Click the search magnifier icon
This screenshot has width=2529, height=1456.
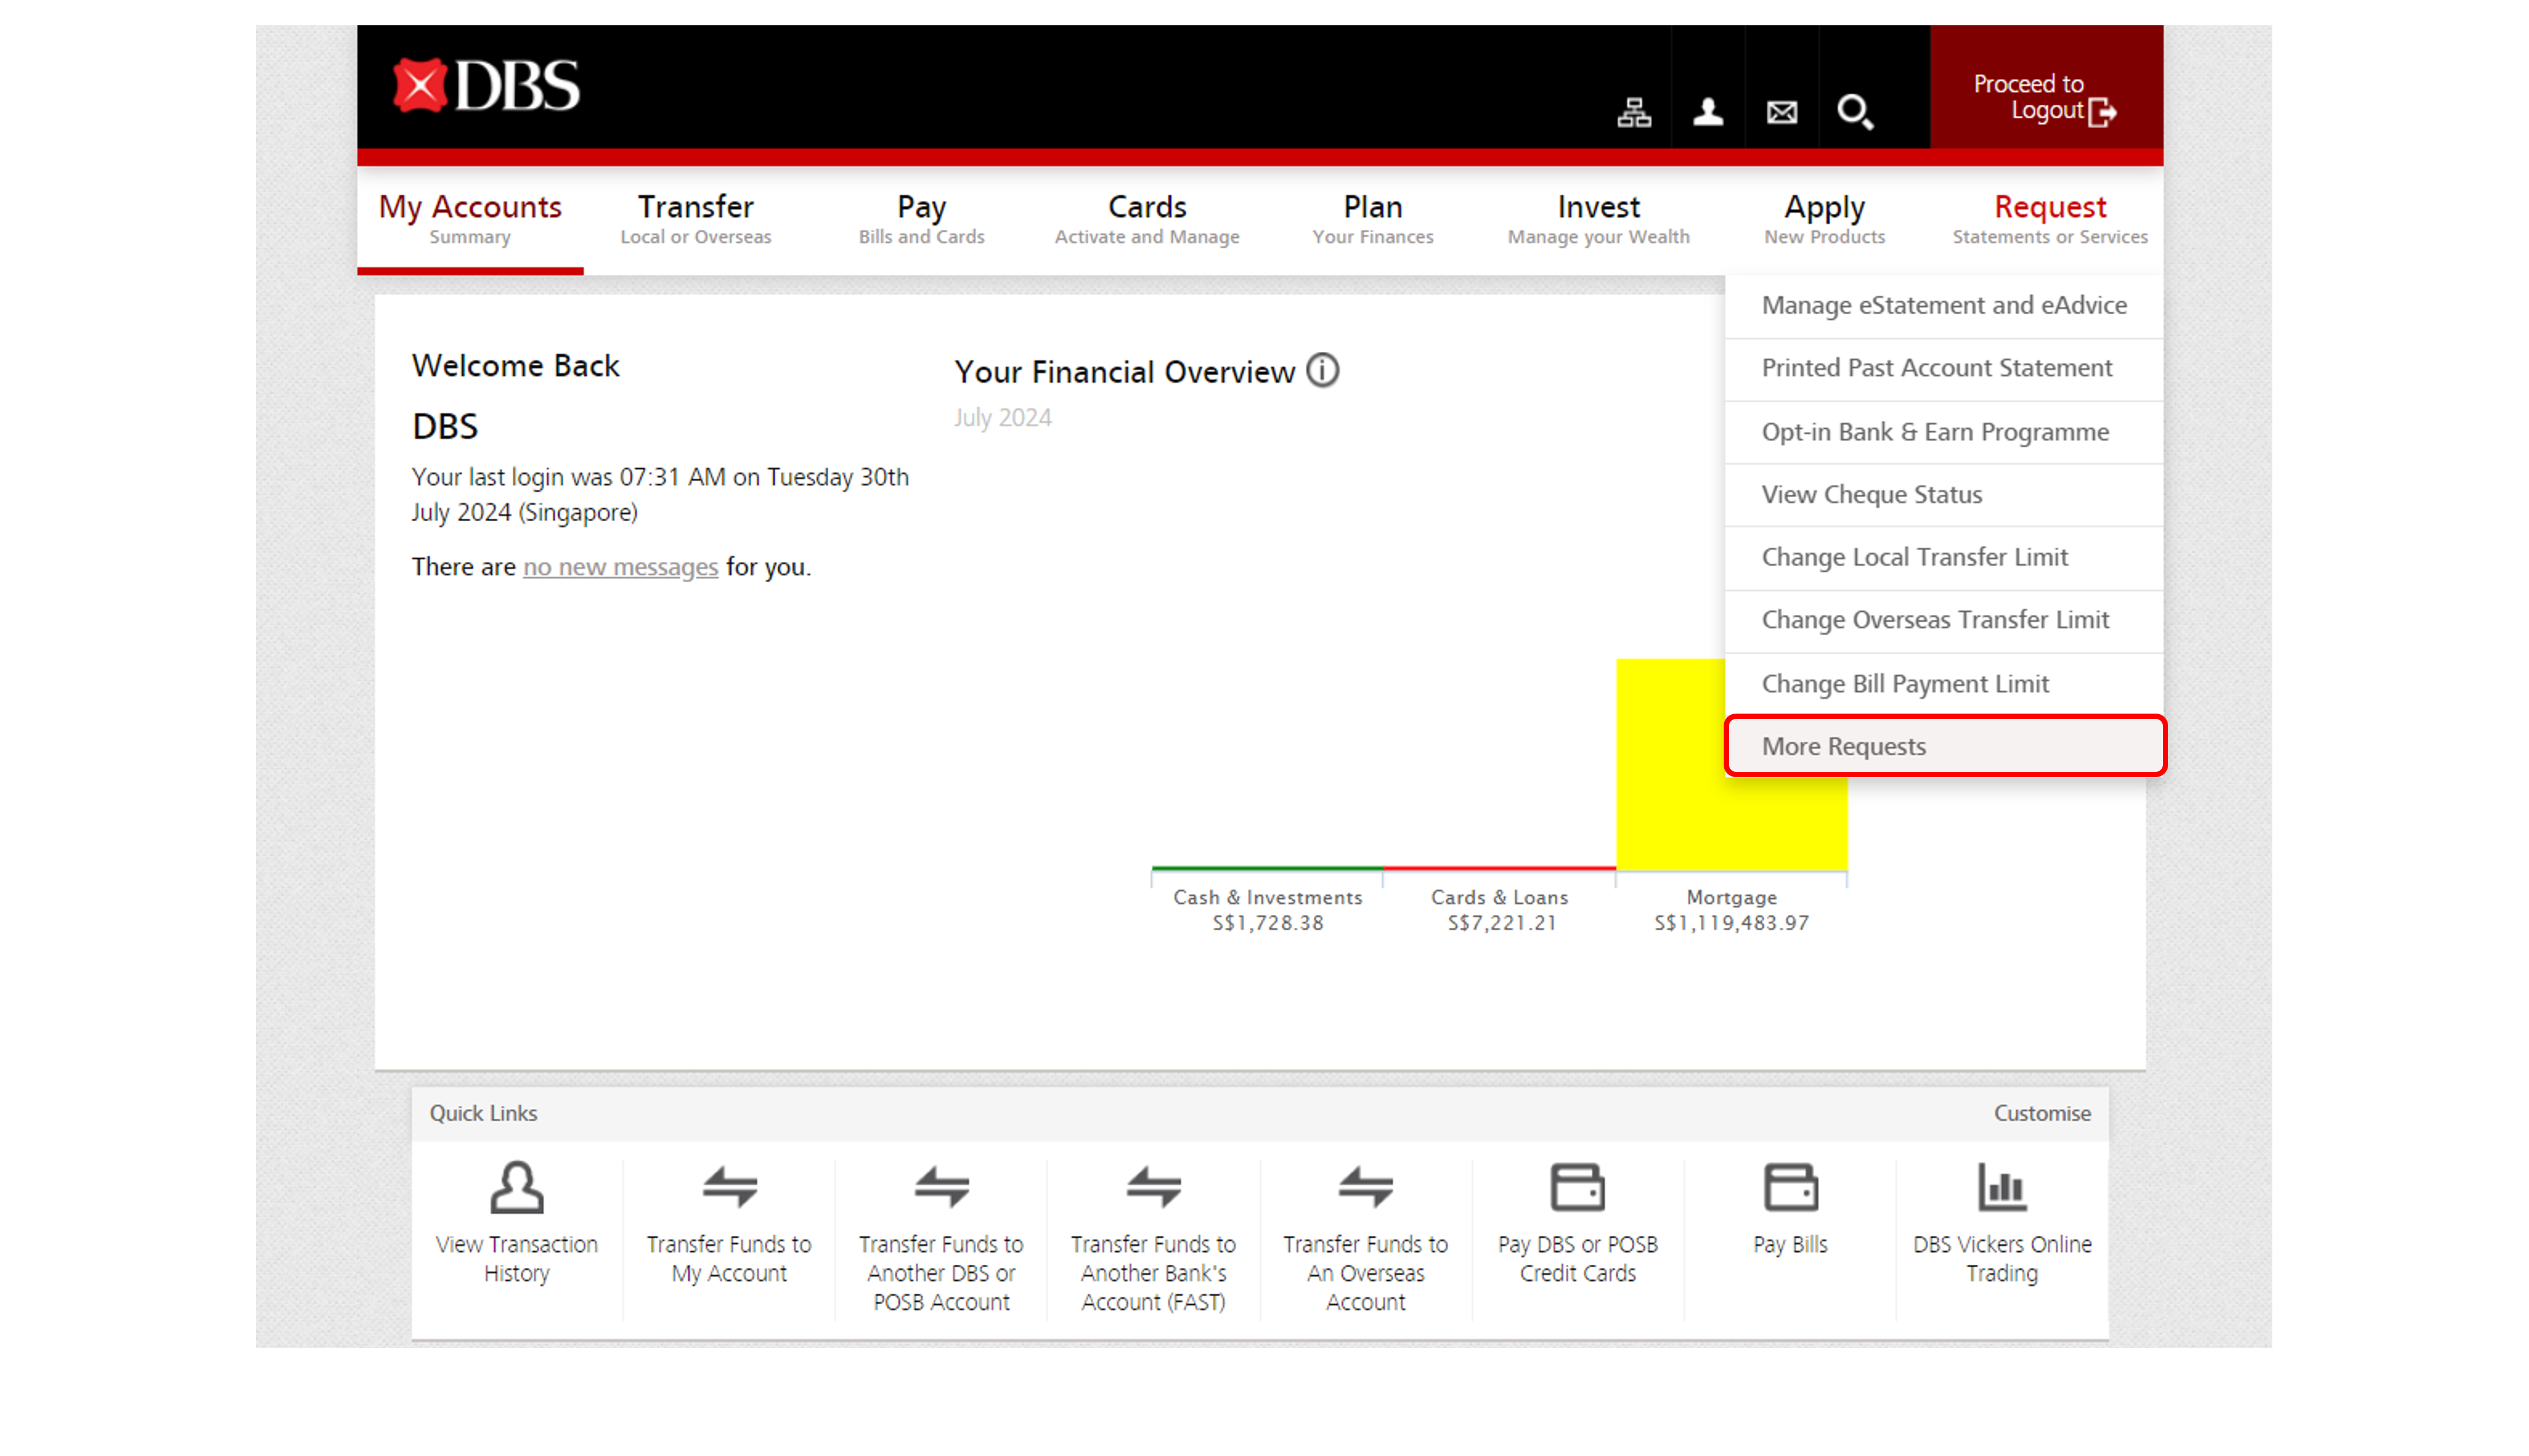[x=1855, y=112]
